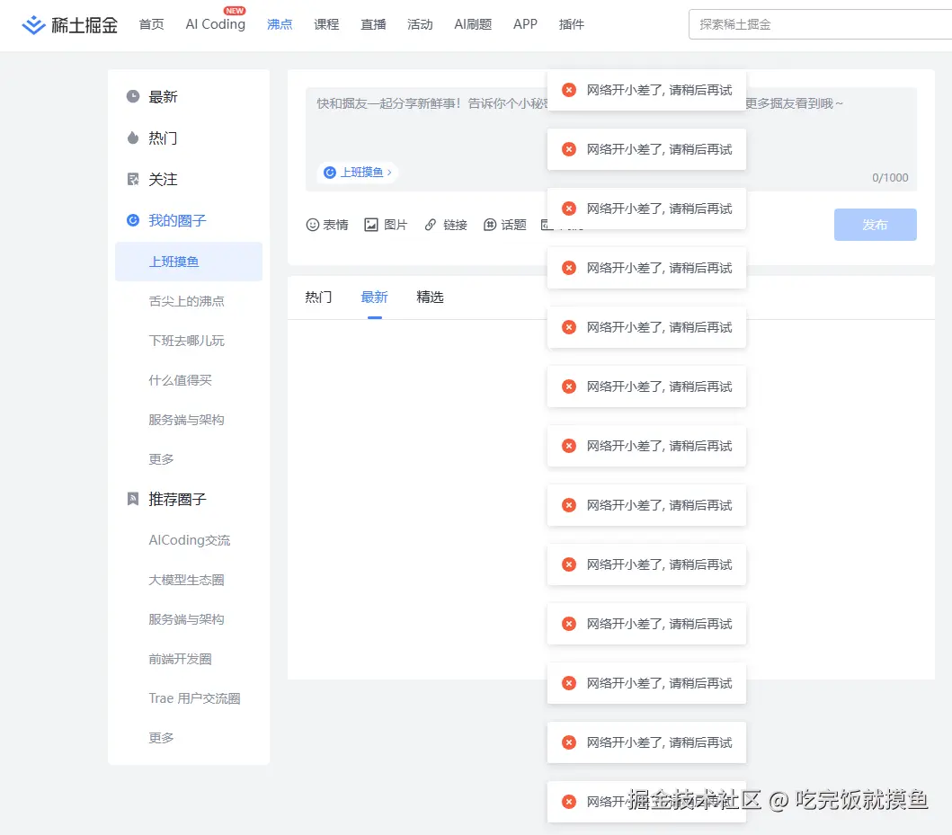Open the AICoding交流 circle link
Image resolution: width=952 pixels, height=835 pixels.
click(x=189, y=540)
